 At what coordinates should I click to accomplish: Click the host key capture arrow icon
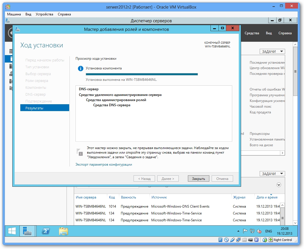click(x=271, y=240)
